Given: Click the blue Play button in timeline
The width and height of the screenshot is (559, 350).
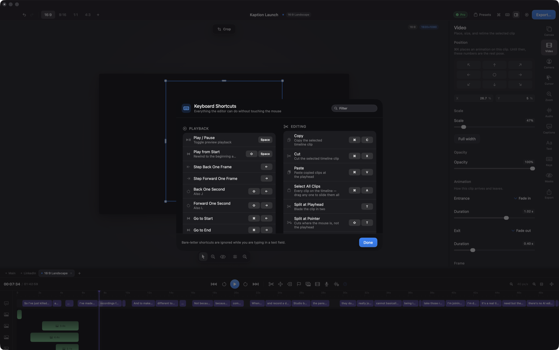Looking at the screenshot, I should [x=235, y=284].
